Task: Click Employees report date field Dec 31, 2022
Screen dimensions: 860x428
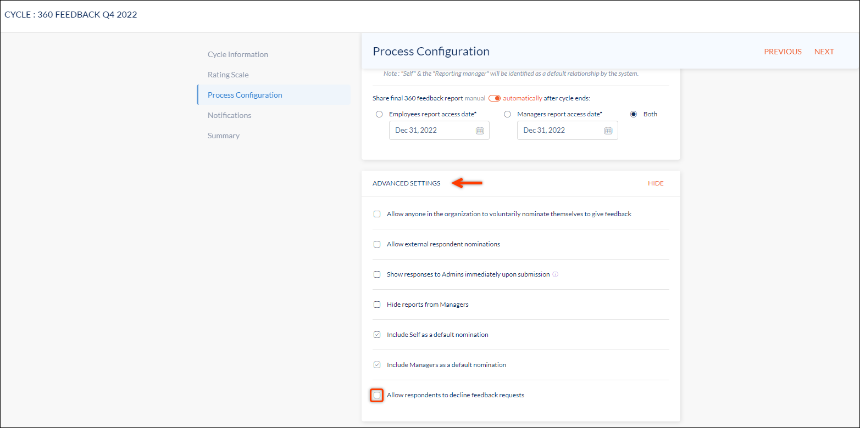Action: 439,131
